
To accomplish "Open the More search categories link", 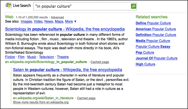I will click(69, 22).
